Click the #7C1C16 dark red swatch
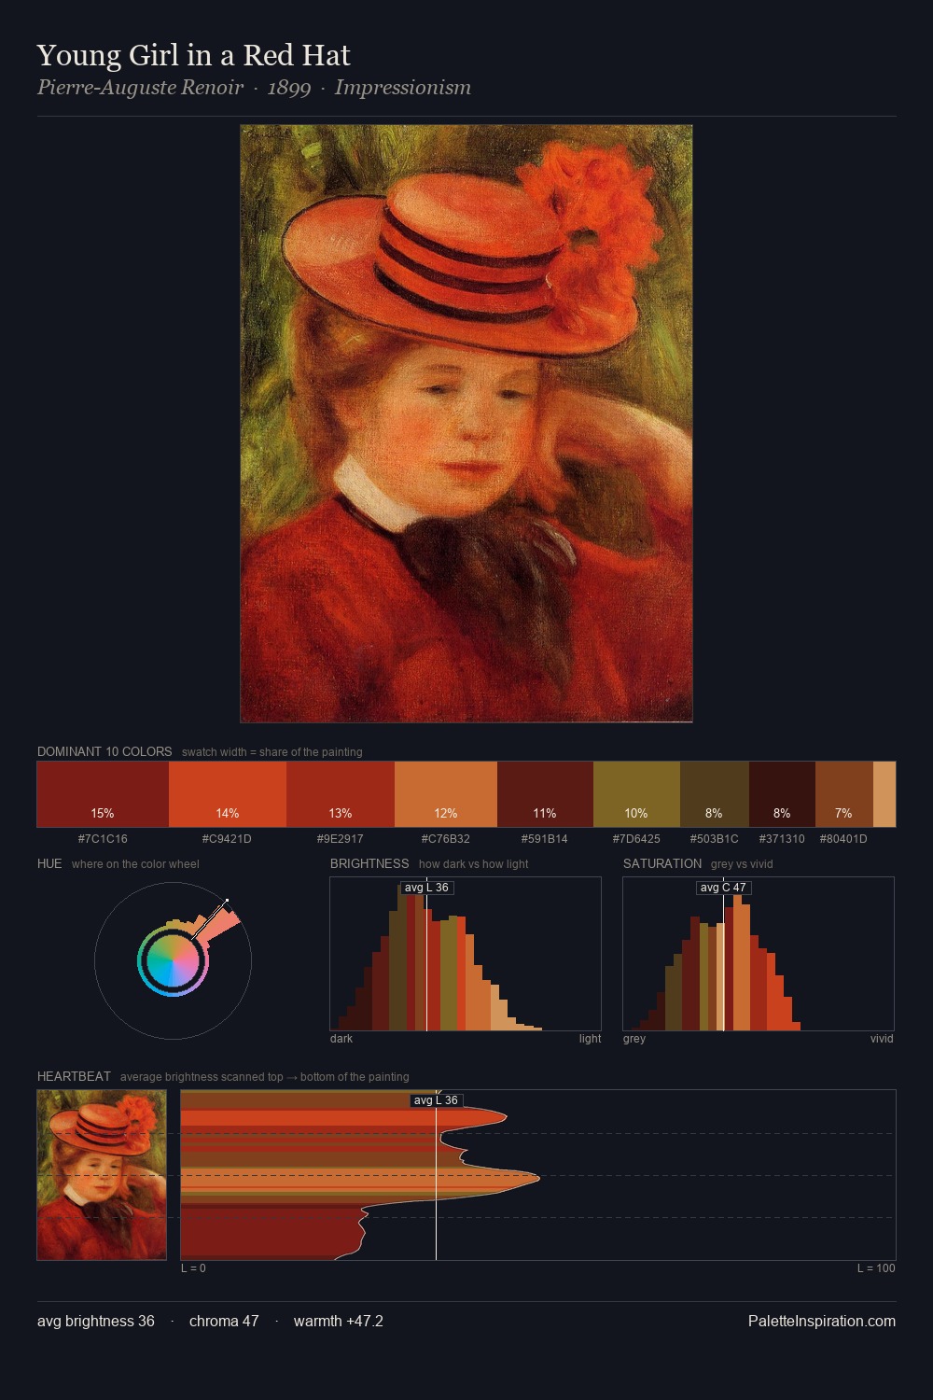Viewport: 933px width, 1400px height. point(103,794)
